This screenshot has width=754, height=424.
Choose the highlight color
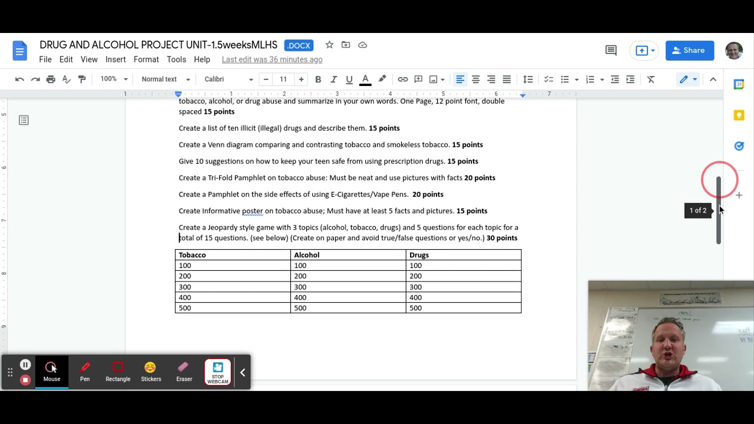click(x=382, y=79)
